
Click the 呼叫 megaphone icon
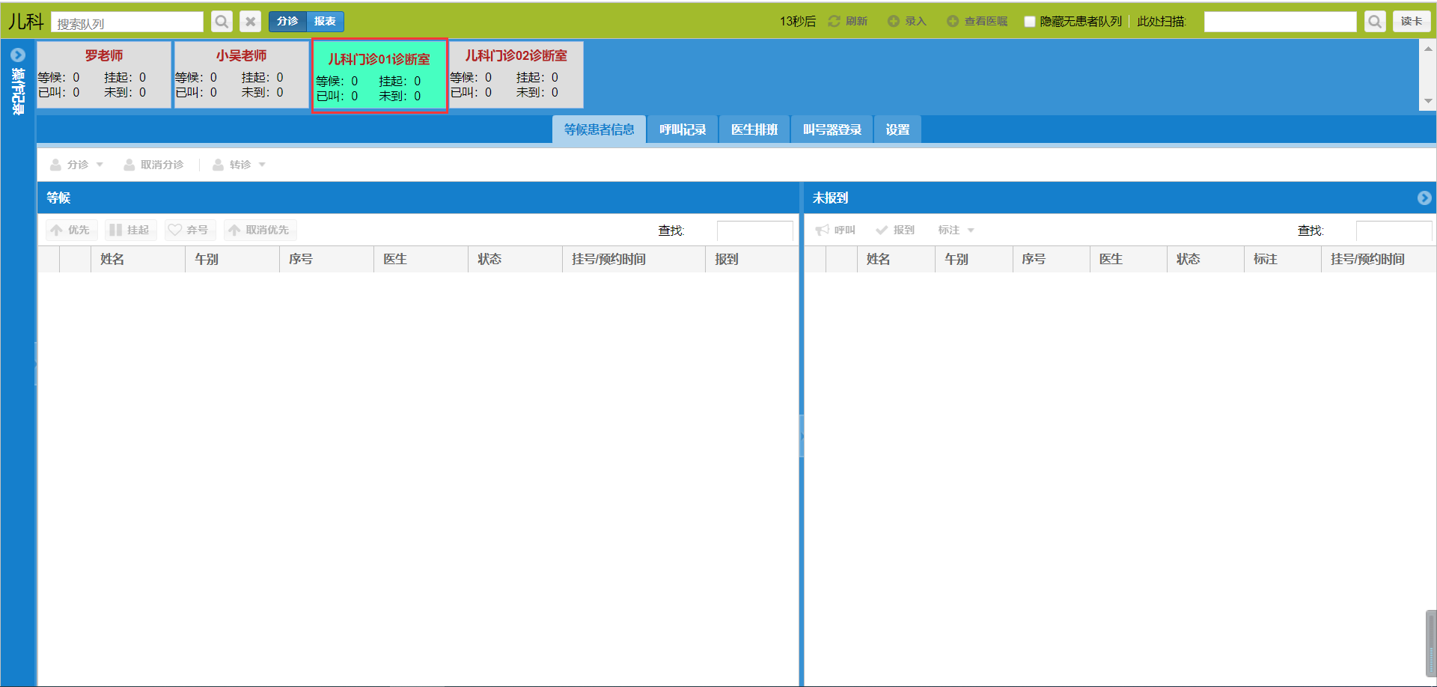[822, 230]
